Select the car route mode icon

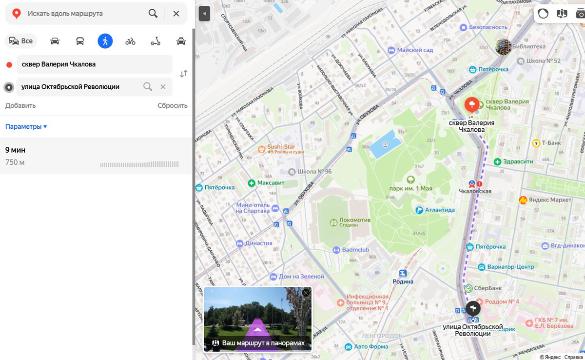(x=55, y=41)
